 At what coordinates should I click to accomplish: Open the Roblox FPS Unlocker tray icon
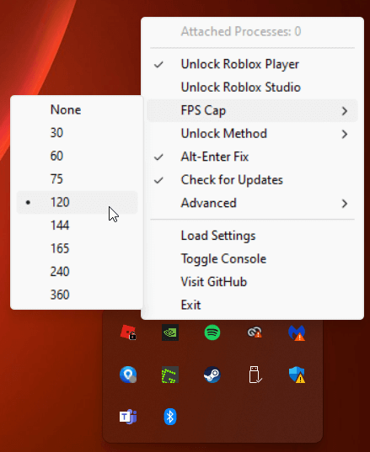[128, 332]
